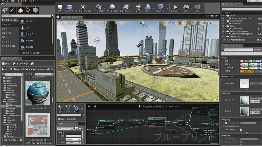Viewport: 262px width, 147px height.
Task: Open World Settings (ワールド設定) from toolbar
Action: click(x=112, y=7)
